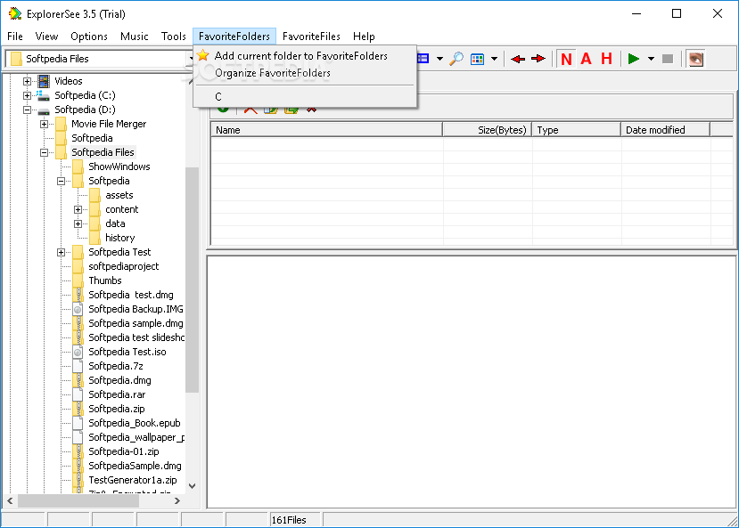Start slideshow with green play button
Screen dimensions: 739x528
tap(634, 59)
